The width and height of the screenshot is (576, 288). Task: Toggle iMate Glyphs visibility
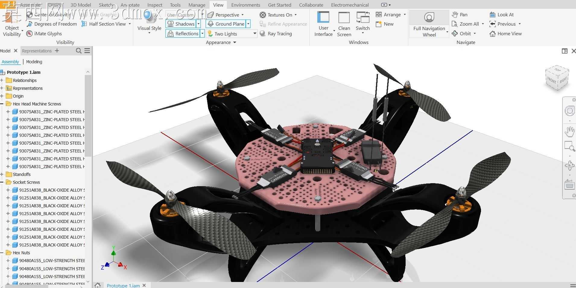(44, 34)
